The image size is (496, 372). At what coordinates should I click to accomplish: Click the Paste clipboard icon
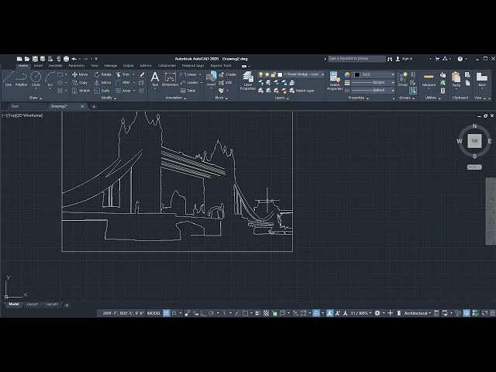pos(456,79)
